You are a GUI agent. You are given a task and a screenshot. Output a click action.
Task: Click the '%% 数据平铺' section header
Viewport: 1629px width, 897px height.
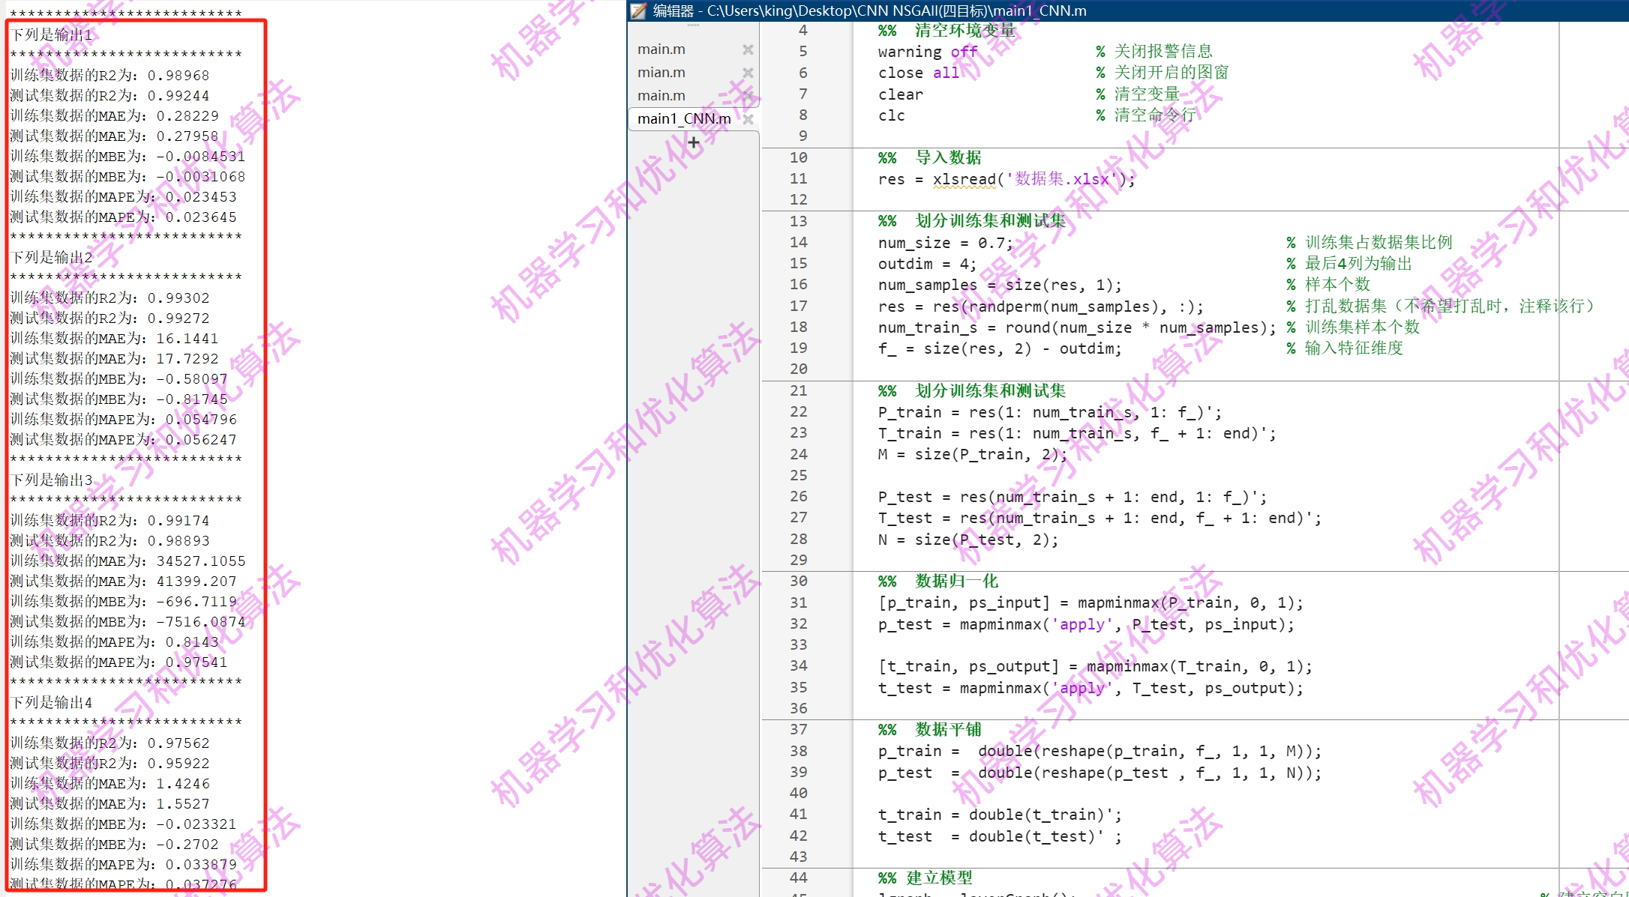click(x=930, y=729)
